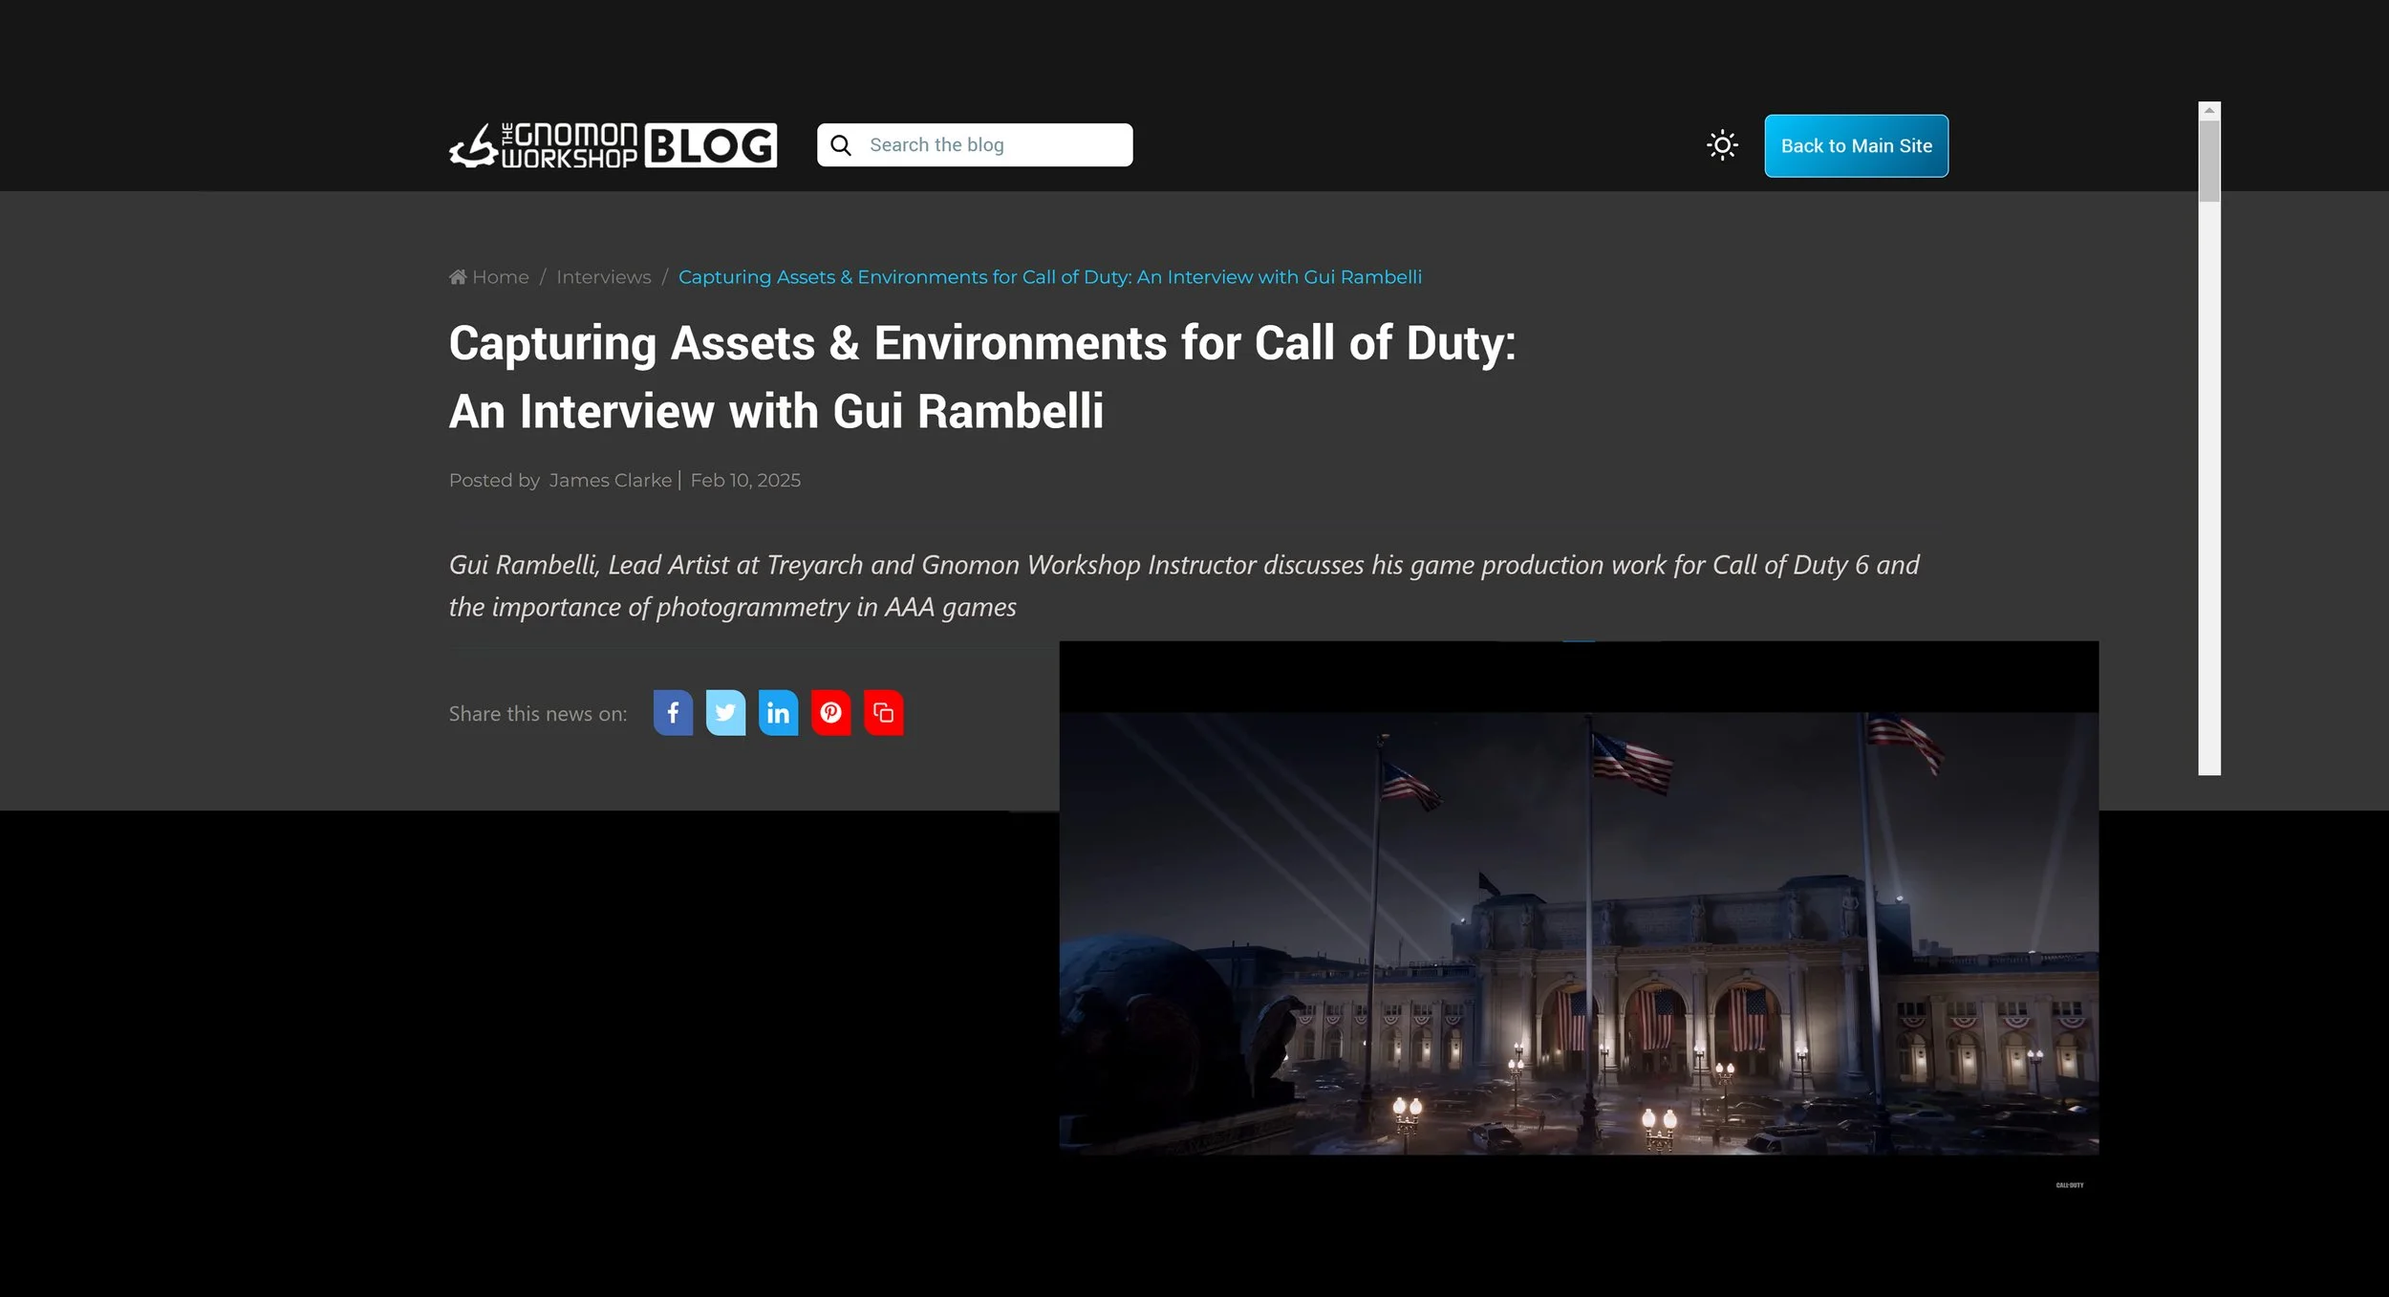Click the home icon in breadcrumb
The image size is (2389, 1297).
coord(458,277)
